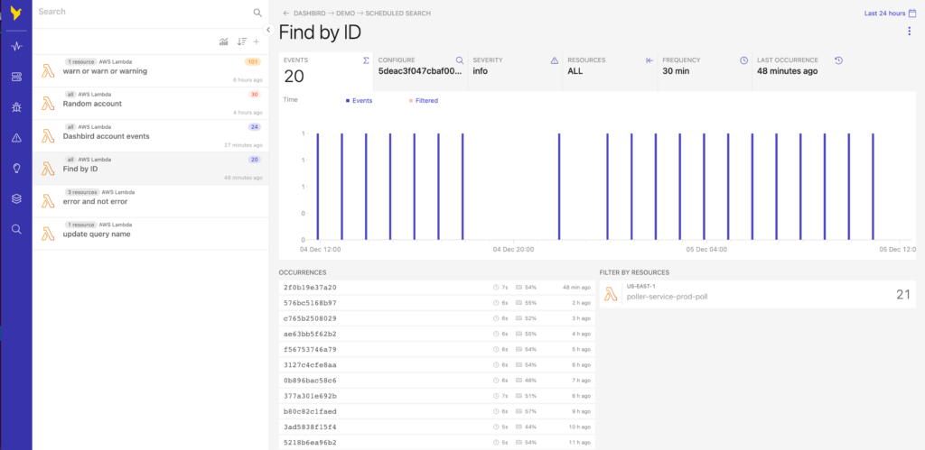Open the bug errors sidebar icon
The height and width of the screenshot is (450, 925).
click(16, 107)
